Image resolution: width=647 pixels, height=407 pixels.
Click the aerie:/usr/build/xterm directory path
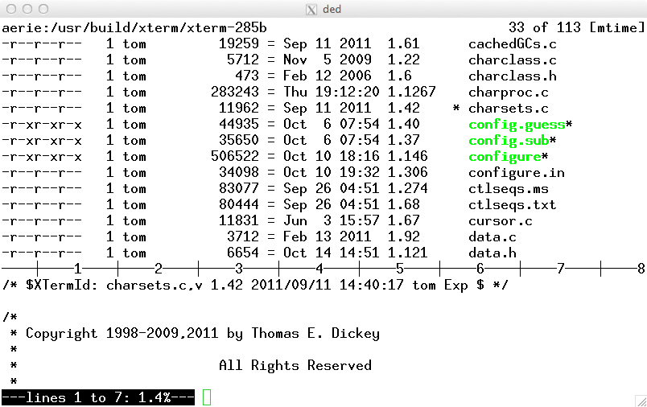coord(134,28)
